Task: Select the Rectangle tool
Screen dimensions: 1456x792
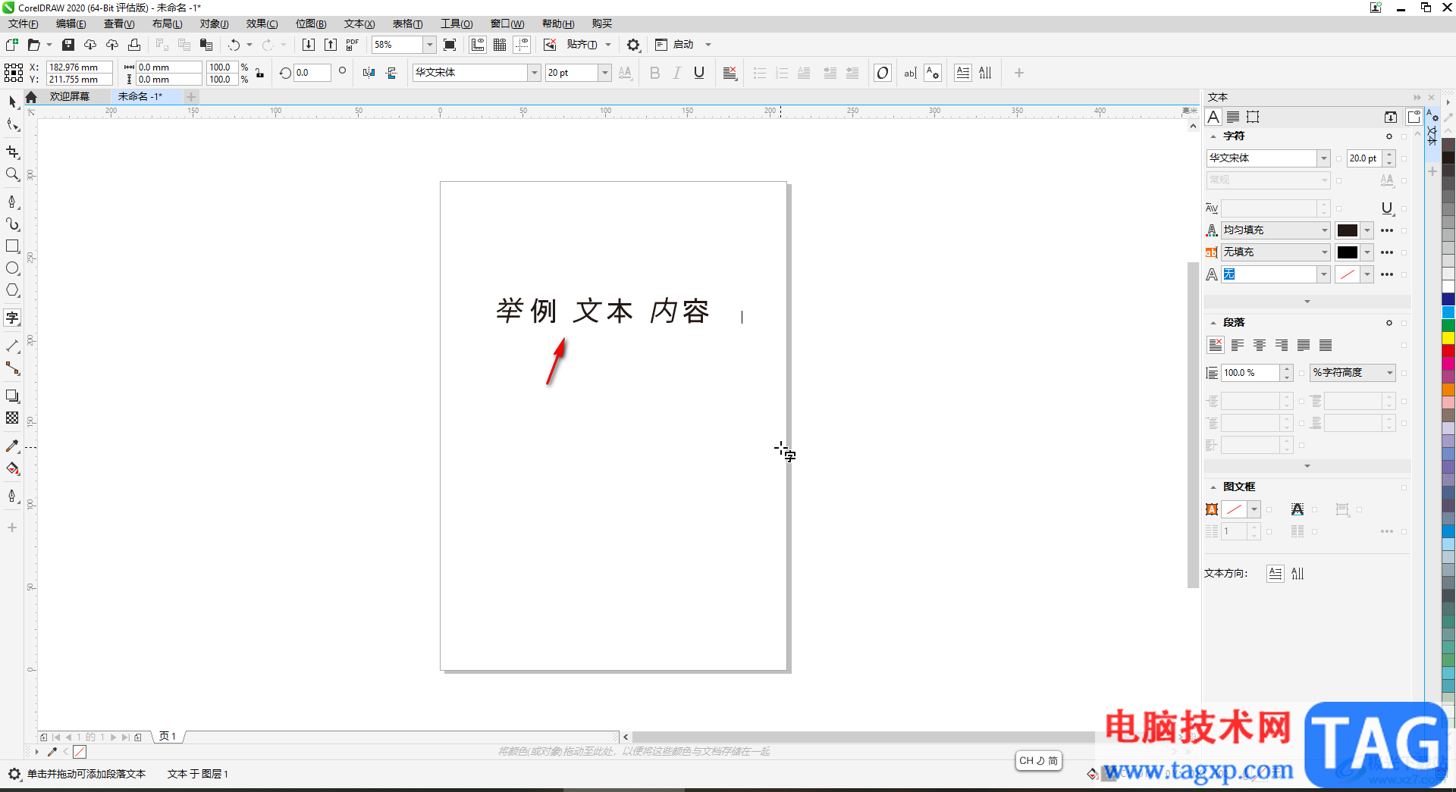Action: [12, 246]
